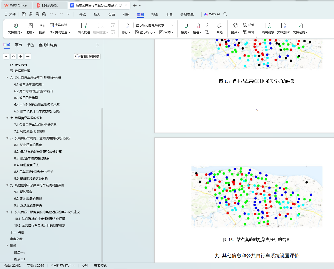This screenshot has height=269, width=334.
Task: Click the 字数: 32019 status bar entry
Action: click(x=36, y=266)
